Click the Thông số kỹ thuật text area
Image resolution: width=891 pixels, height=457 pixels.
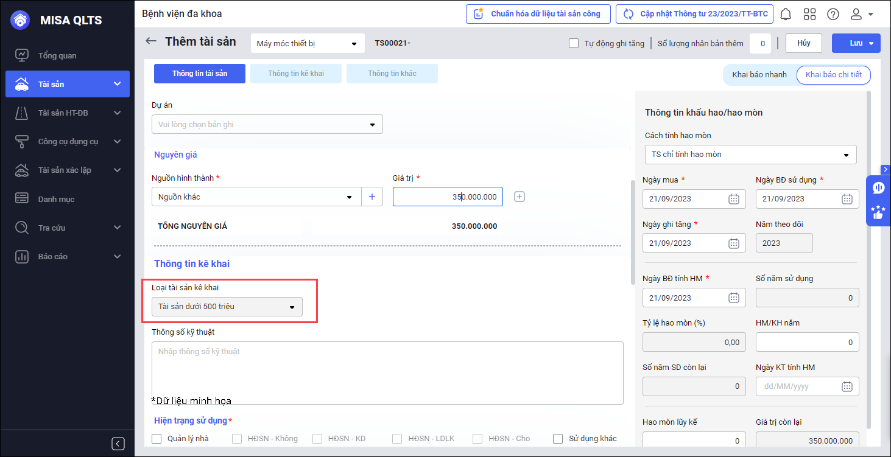pos(387,373)
